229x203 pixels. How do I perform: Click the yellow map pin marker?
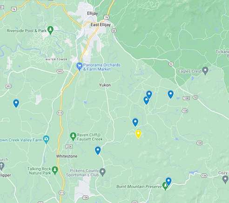(x=138, y=134)
